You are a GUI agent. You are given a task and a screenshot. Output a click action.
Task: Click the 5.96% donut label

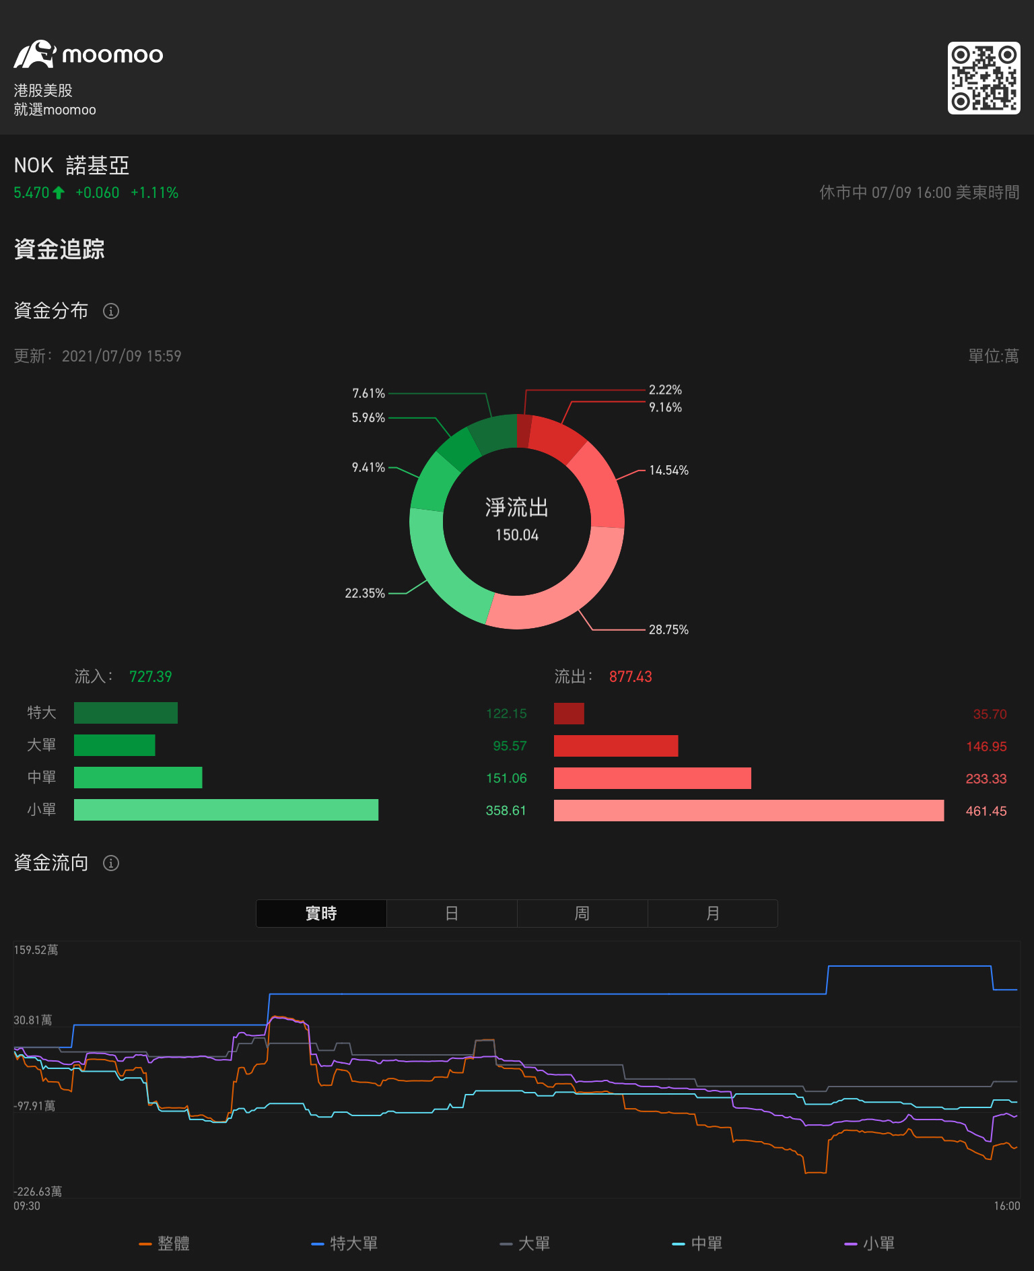click(x=368, y=417)
